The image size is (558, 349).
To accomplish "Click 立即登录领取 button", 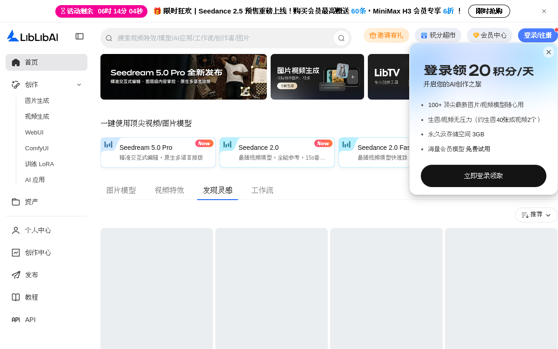I will pyautogui.click(x=484, y=176).
